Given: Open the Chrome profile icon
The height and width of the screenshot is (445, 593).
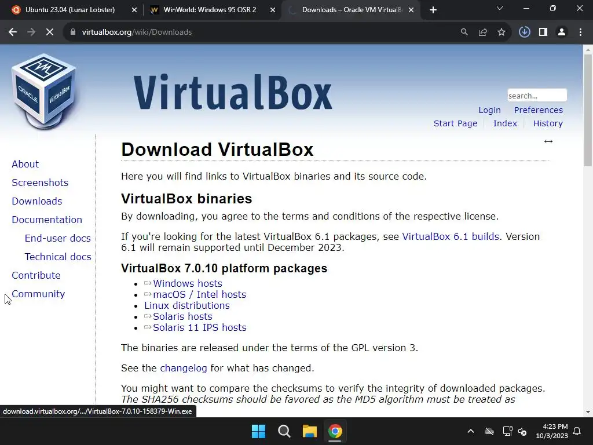Looking at the screenshot, I should (x=562, y=32).
